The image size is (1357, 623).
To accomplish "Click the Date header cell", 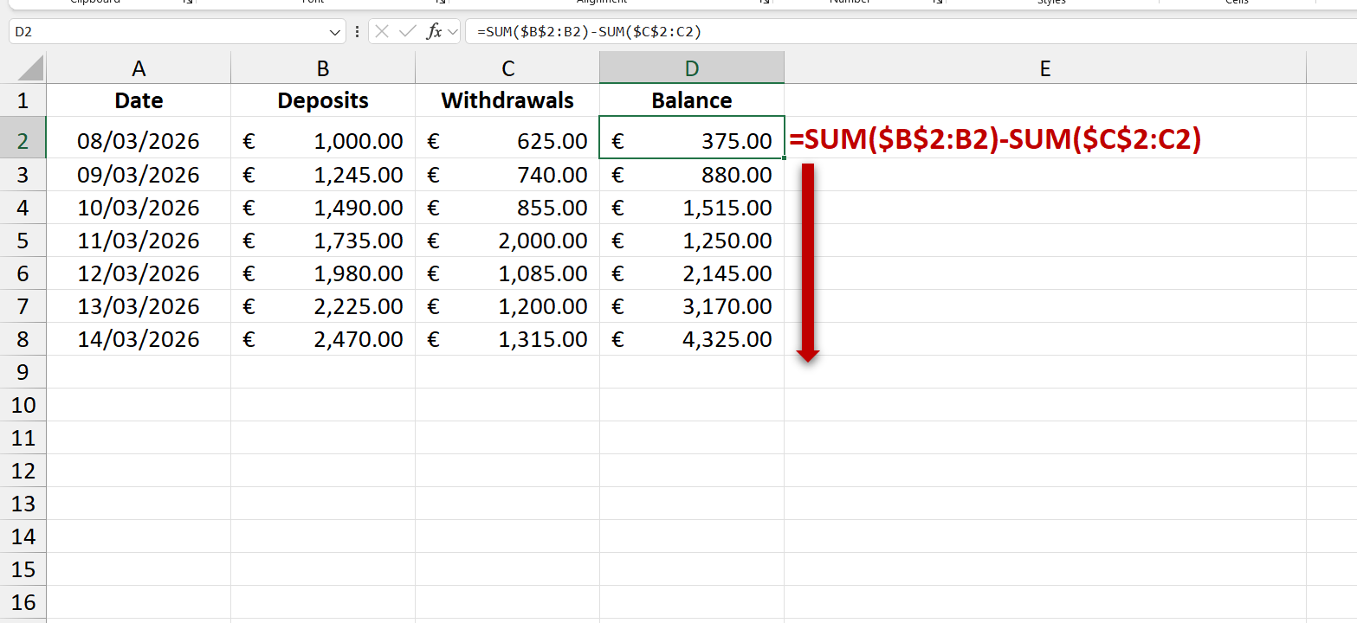I will [139, 100].
